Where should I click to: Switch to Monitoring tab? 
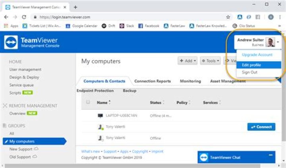(190, 81)
